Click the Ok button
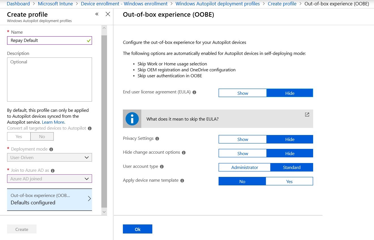 138,229
